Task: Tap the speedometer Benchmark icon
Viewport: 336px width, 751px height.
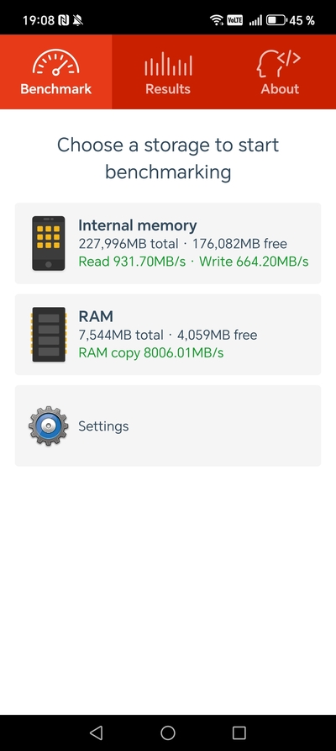Action: [x=56, y=63]
